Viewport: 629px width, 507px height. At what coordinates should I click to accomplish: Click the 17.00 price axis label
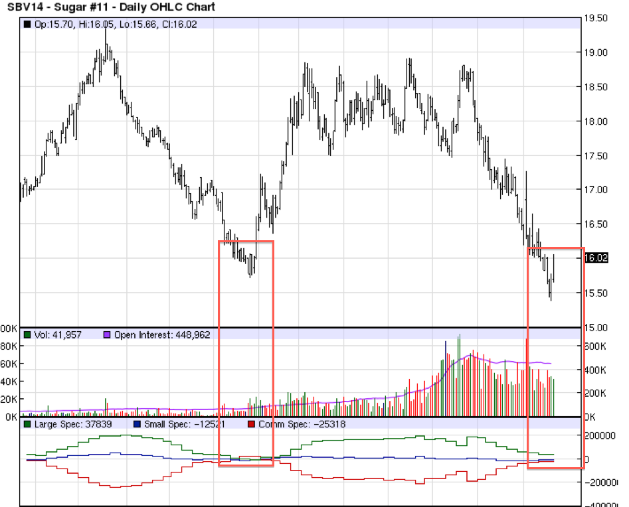click(x=596, y=190)
